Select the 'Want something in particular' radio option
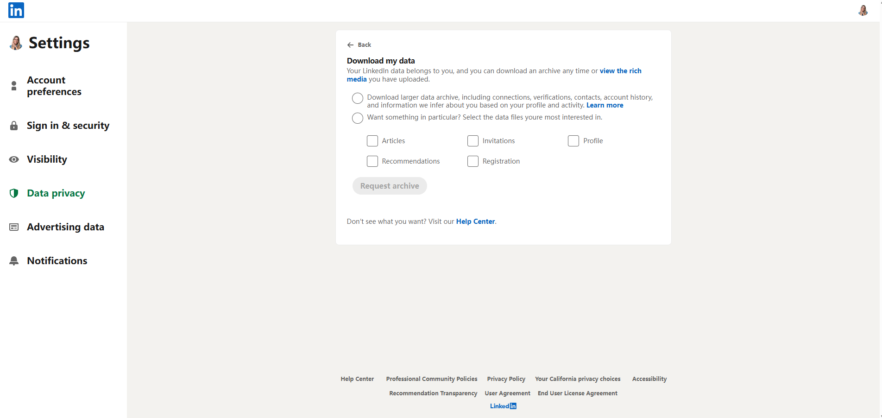The image size is (882, 418). click(358, 118)
